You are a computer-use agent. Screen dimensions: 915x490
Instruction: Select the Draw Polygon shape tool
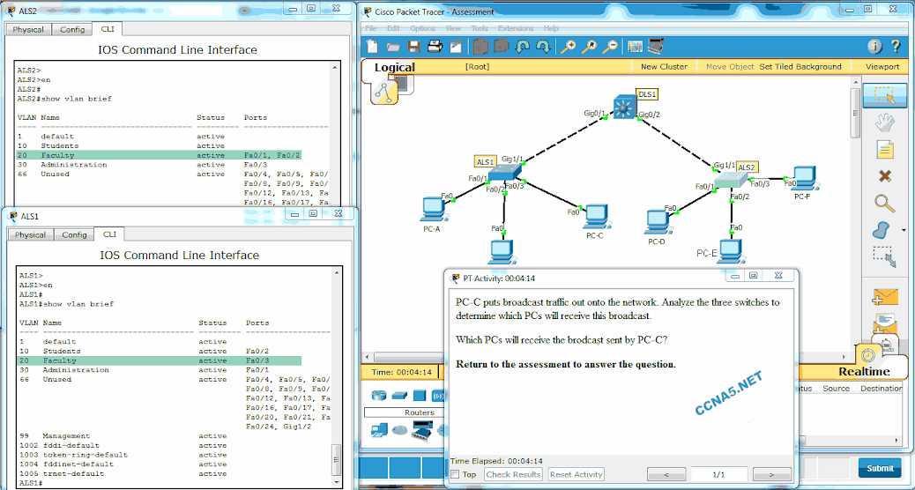882,230
